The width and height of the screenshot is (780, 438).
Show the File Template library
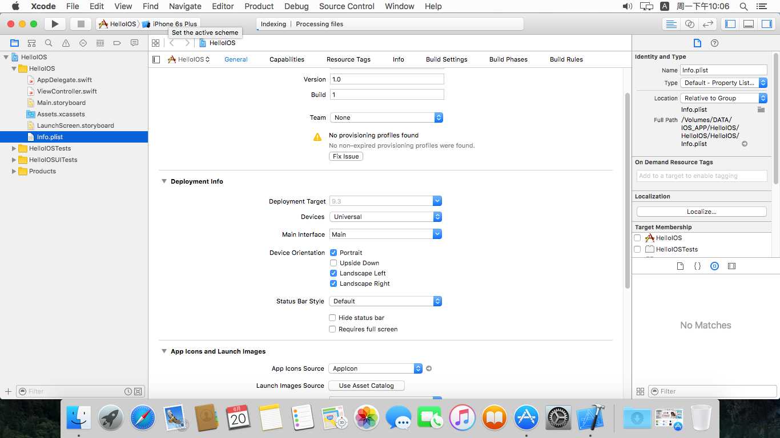[x=680, y=266]
